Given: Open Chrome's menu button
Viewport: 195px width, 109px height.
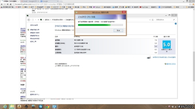Looking at the screenshot, I should coord(193,4).
